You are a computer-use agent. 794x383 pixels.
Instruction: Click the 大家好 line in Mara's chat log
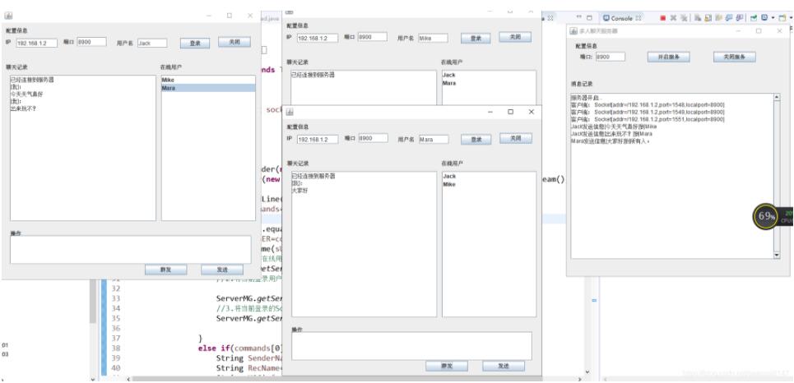300,191
